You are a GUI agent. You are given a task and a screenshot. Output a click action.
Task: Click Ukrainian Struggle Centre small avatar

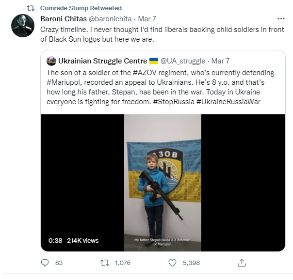point(51,61)
